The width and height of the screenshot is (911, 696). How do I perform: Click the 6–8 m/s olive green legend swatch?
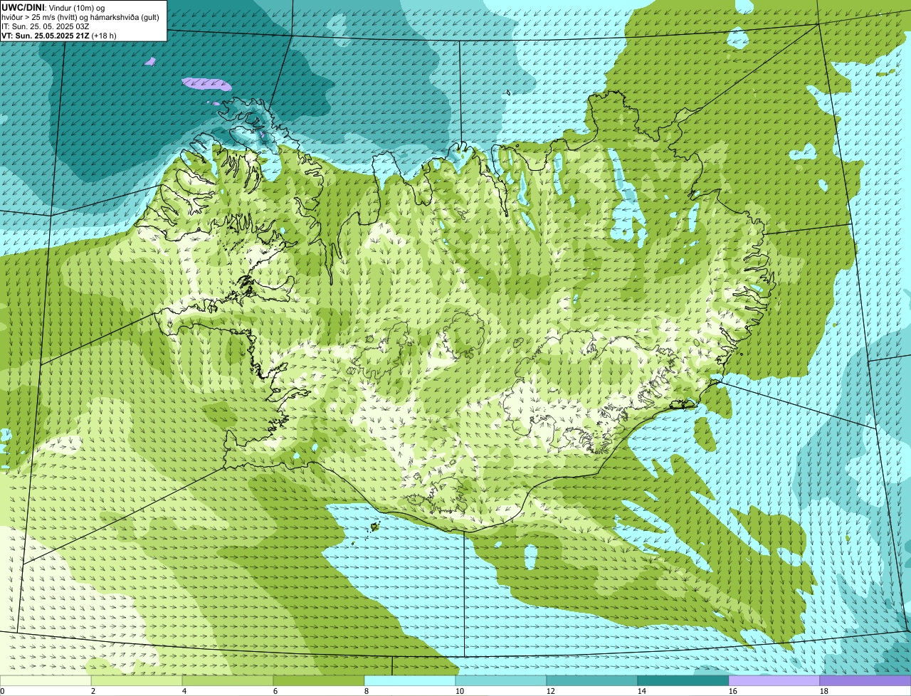[x=319, y=680]
